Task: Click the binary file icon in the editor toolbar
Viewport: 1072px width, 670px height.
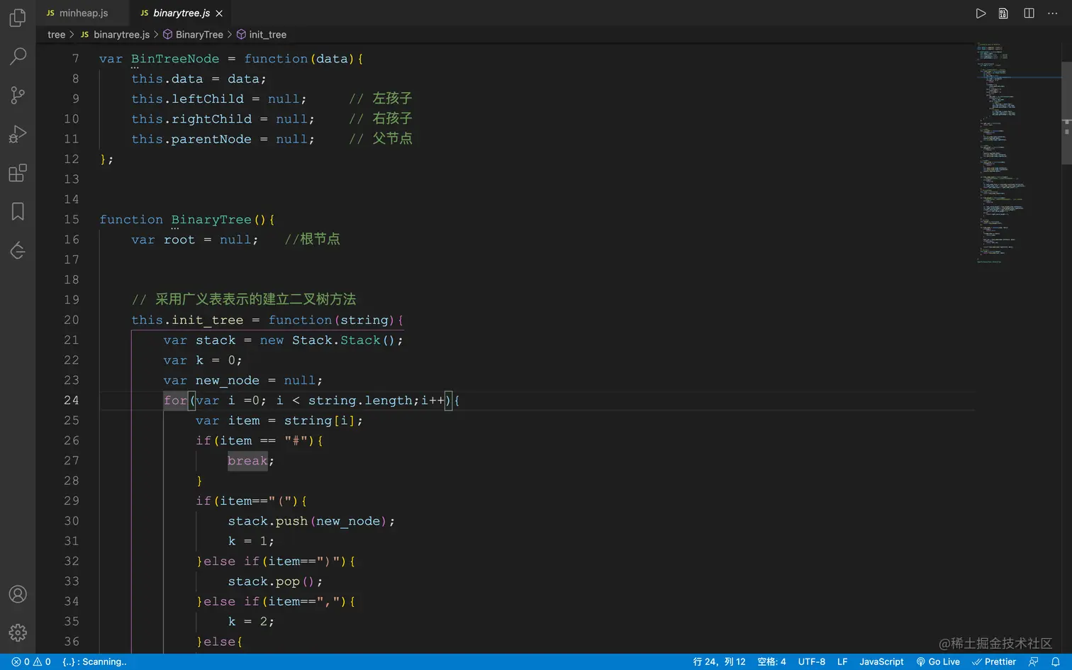Action: click(x=1003, y=13)
